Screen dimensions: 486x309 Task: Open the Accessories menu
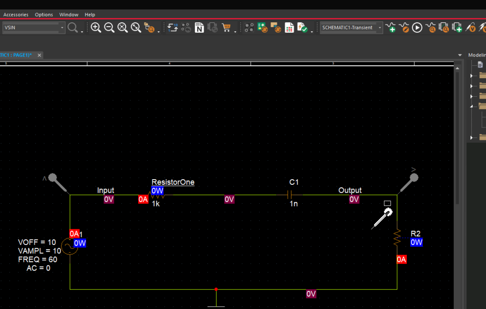pyautogui.click(x=16, y=15)
